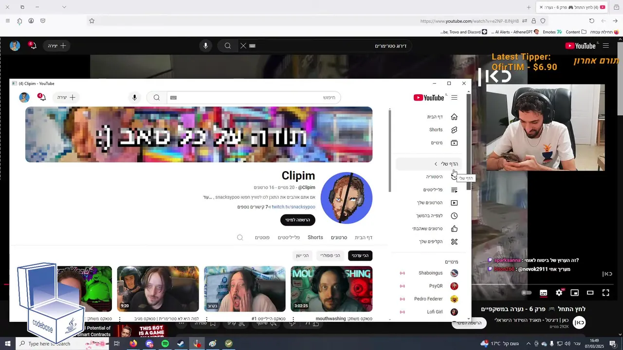Click search magnifier in background YouTube header
This screenshot has height=350, width=623.
228,46
